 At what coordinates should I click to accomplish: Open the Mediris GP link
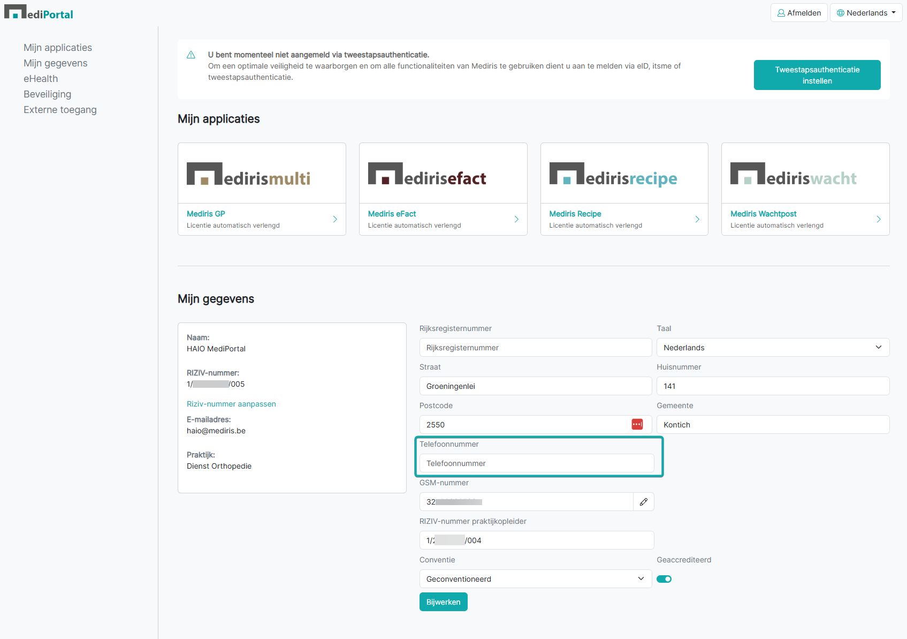pyautogui.click(x=206, y=214)
